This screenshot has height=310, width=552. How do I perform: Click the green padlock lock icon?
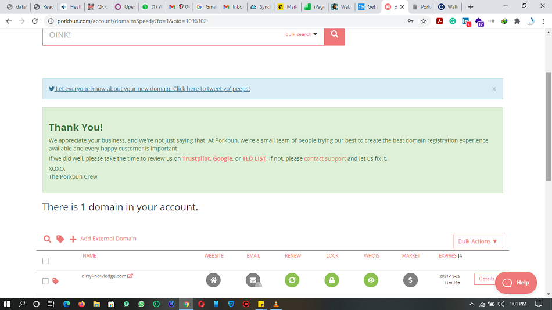click(332, 280)
